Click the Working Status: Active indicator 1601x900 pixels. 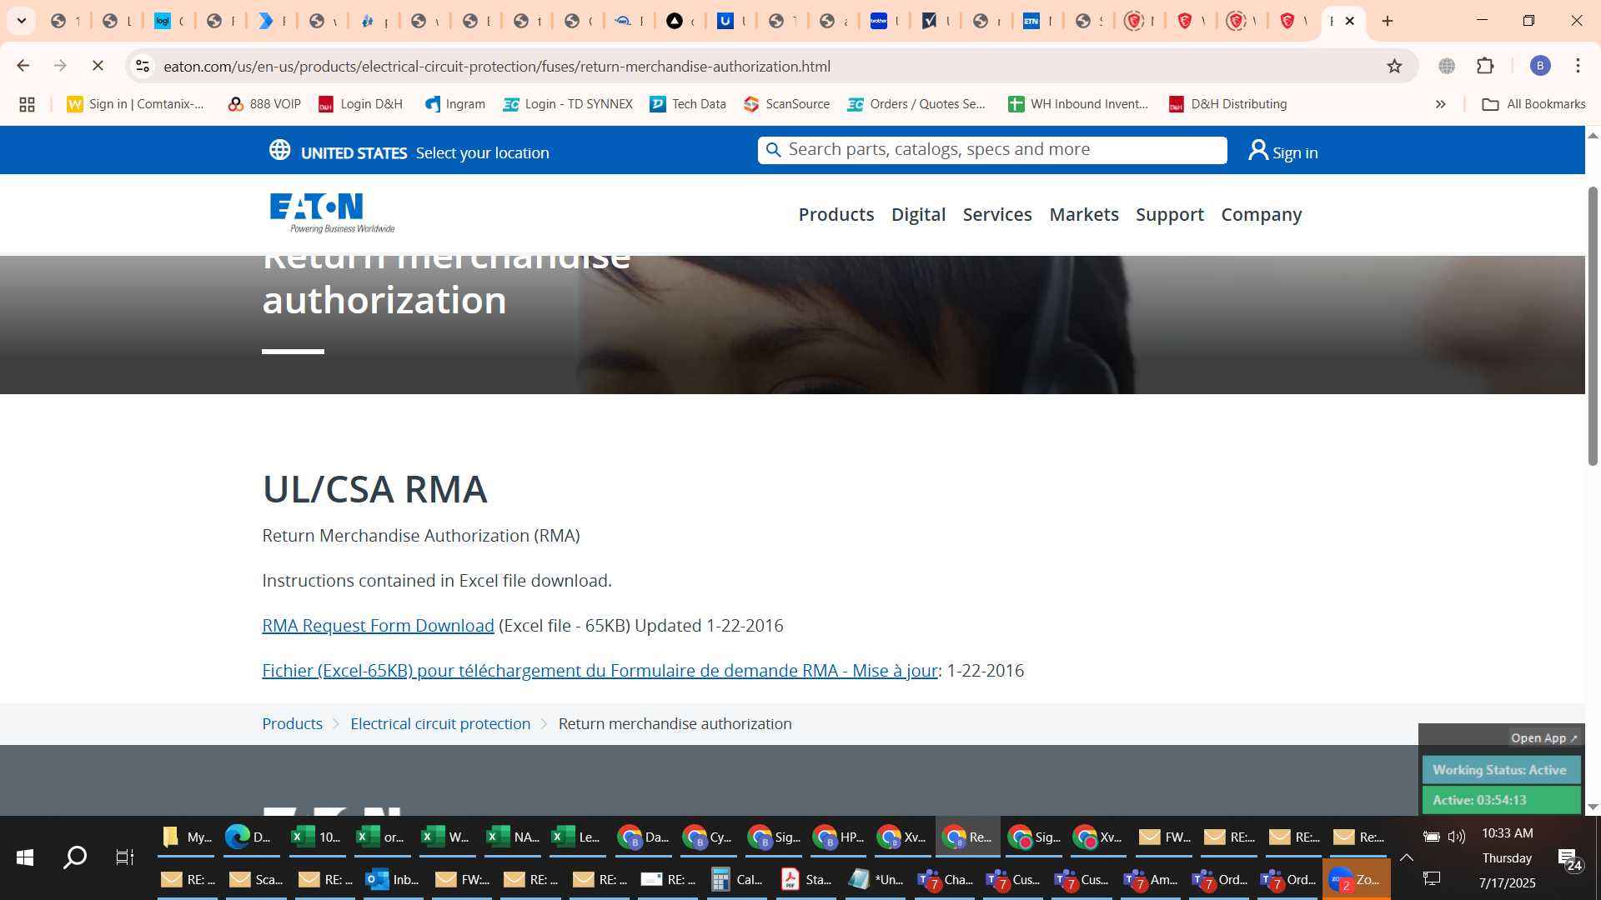click(x=1500, y=770)
